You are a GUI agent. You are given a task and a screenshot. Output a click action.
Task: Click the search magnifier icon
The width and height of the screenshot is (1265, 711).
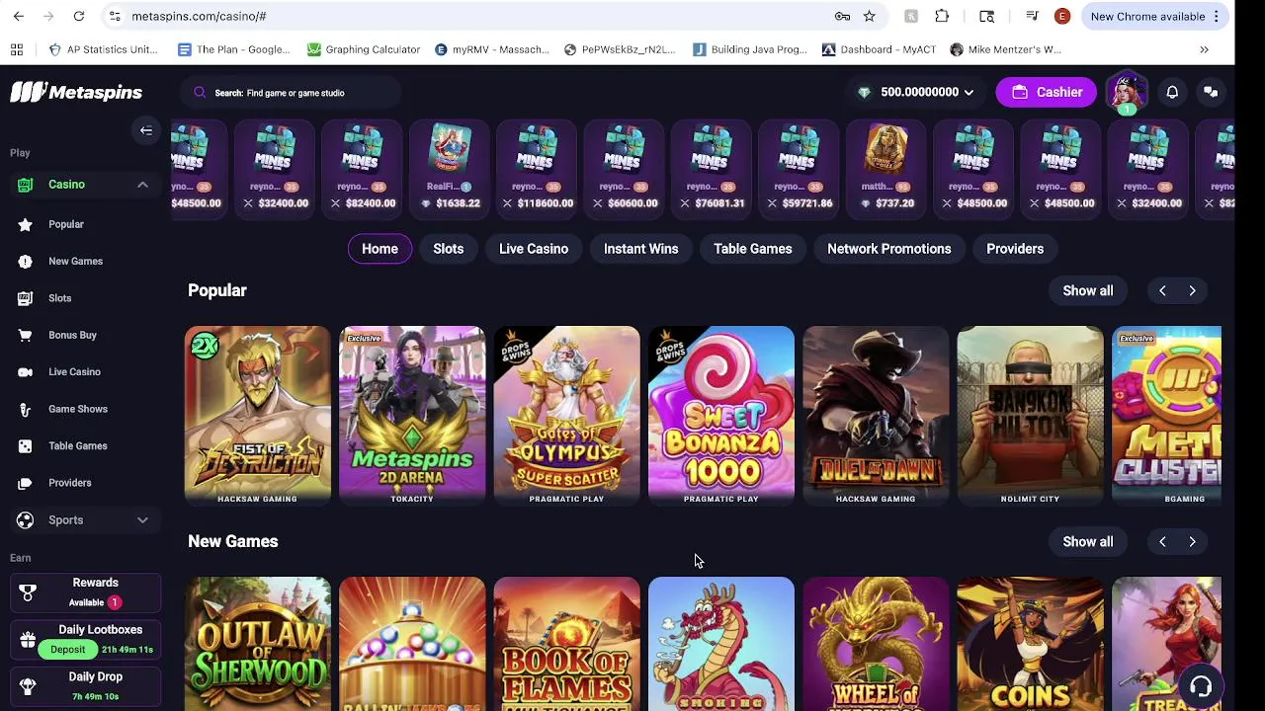[x=200, y=92]
